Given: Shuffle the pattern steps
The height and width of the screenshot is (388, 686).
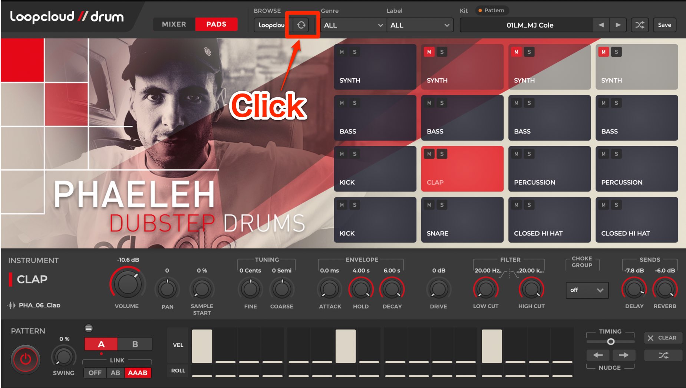Looking at the screenshot, I should click(663, 355).
